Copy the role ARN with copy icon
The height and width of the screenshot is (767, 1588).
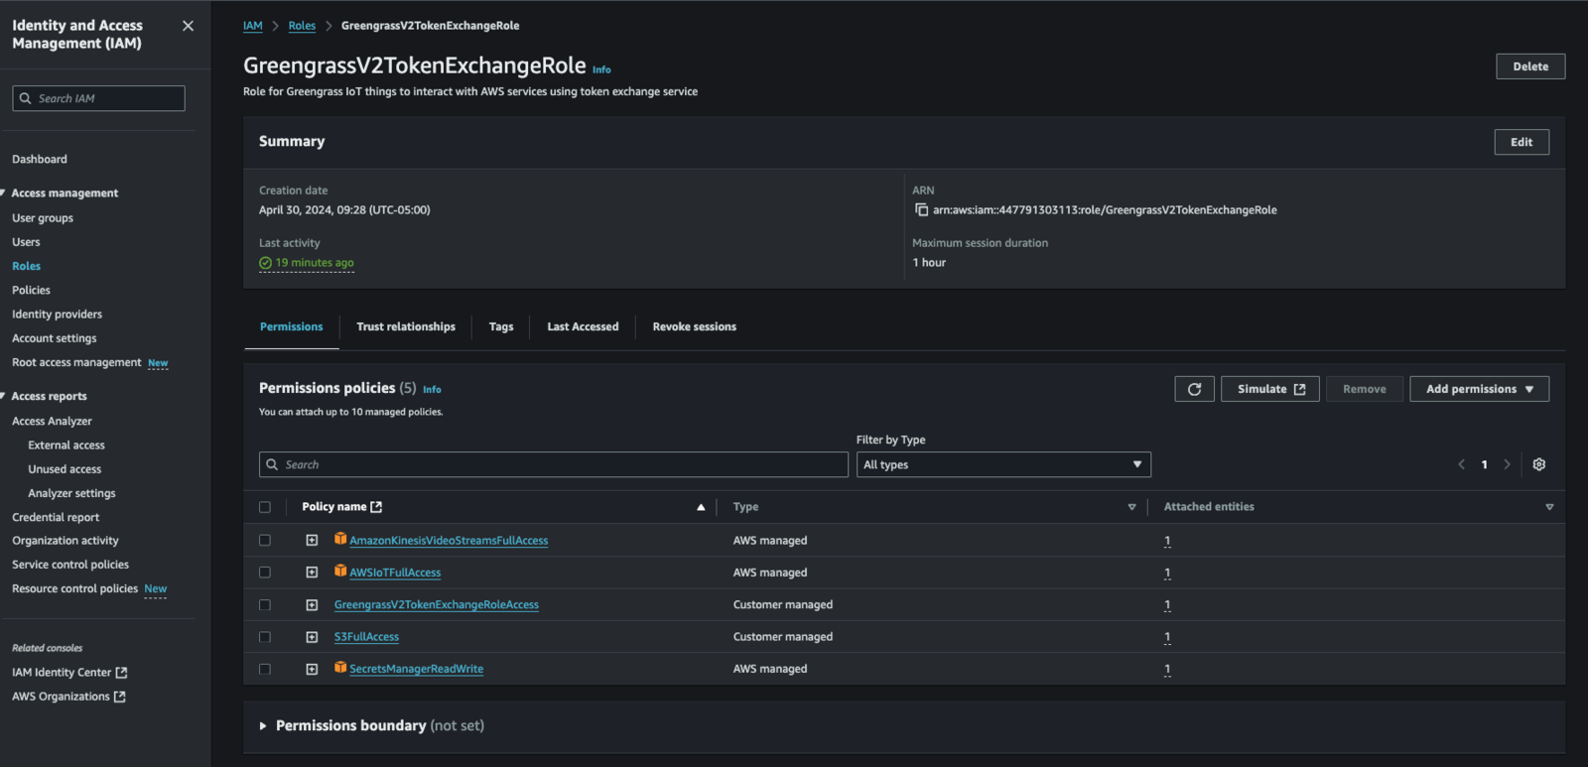point(921,210)
